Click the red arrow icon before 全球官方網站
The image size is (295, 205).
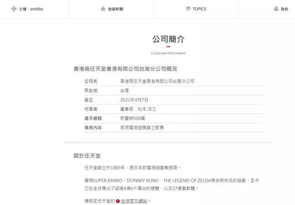pos(118,201)
